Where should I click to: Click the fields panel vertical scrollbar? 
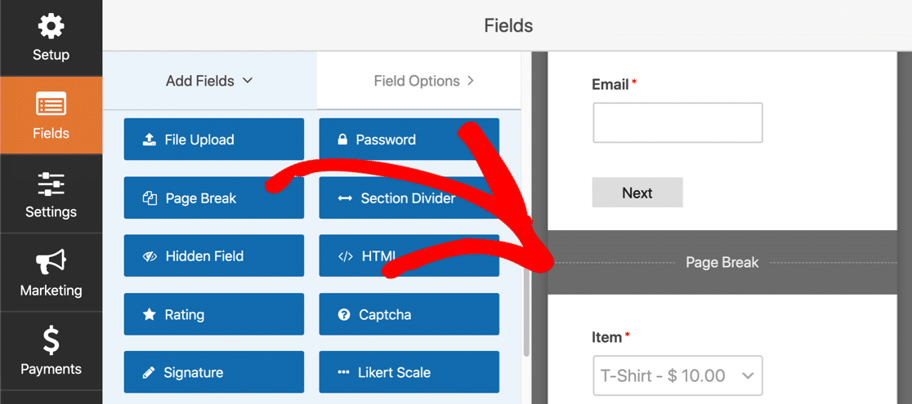coord(526,311)
